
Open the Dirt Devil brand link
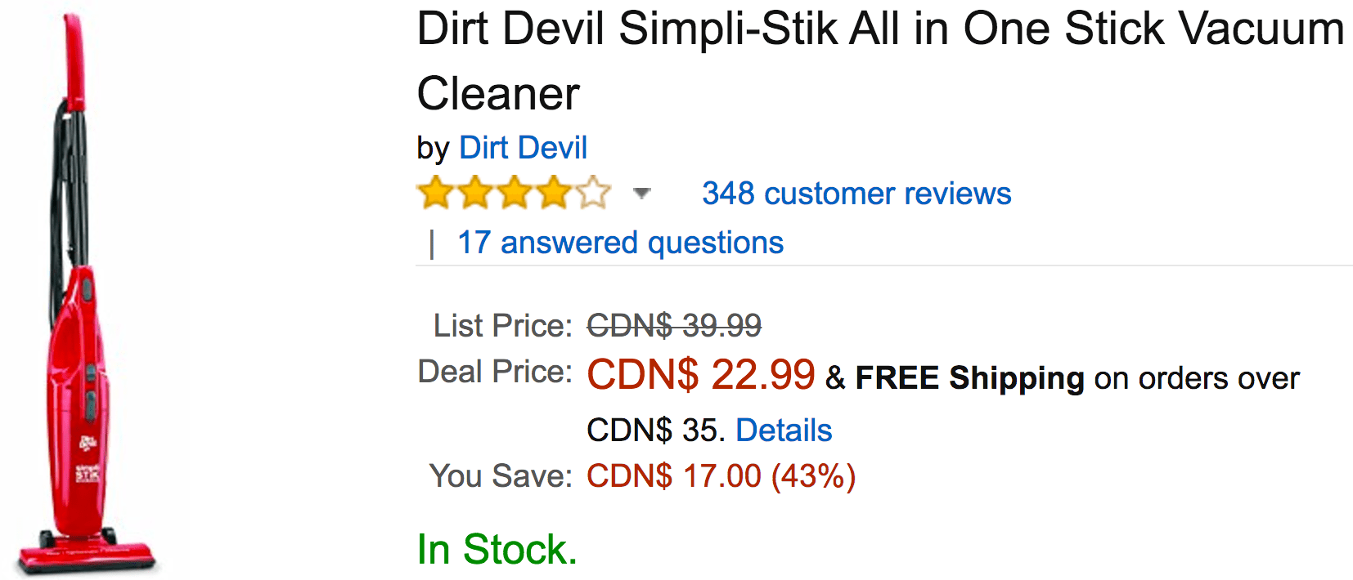coord(523,148)
